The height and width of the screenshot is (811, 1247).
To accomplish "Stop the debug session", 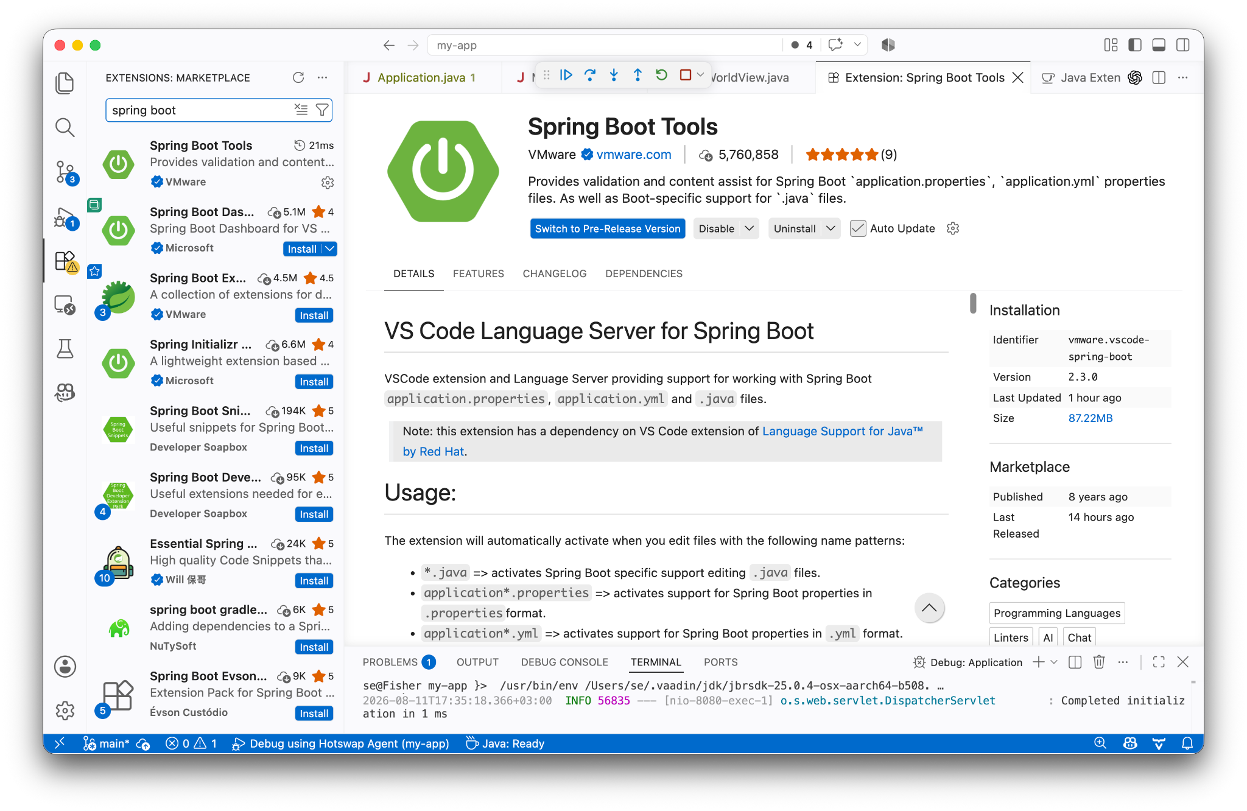I will (685, 75).
